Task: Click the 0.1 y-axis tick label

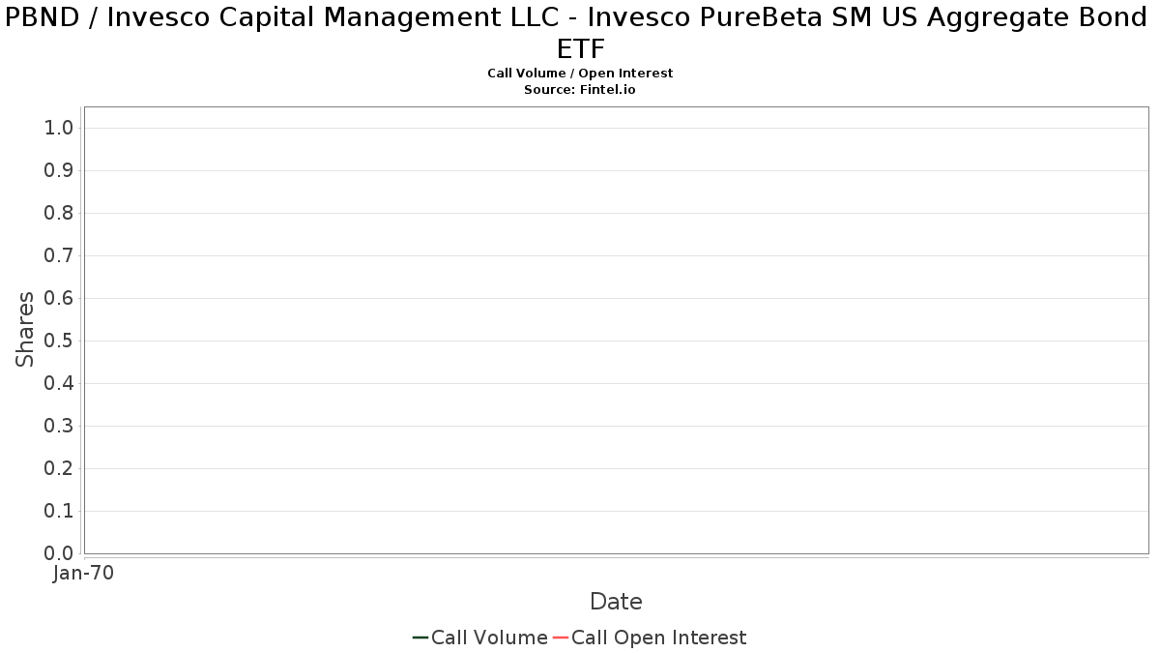Action: (59, 512)
